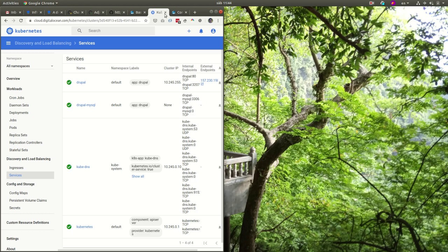Go back with Chrome back arrow
Viewport: 448px width, 252px height.
[6, 21]
